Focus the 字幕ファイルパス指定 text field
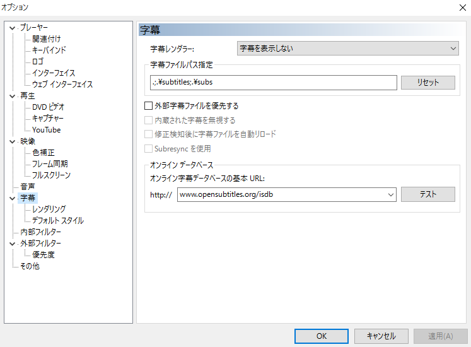471x347 pixels. (274, 83)
